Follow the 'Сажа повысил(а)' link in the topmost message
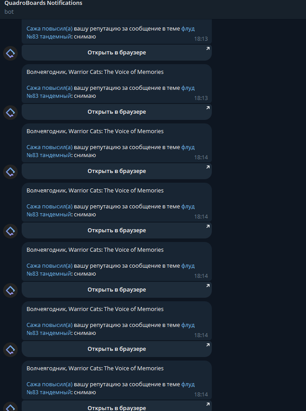The image size is (306, 411). 50,29
